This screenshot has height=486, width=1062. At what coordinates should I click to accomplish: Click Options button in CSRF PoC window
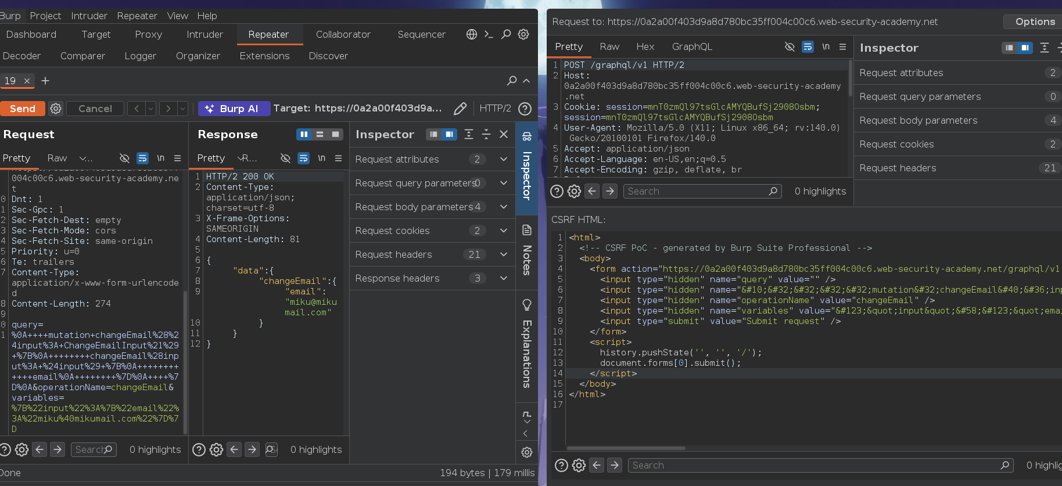[x=1035, y=21]
